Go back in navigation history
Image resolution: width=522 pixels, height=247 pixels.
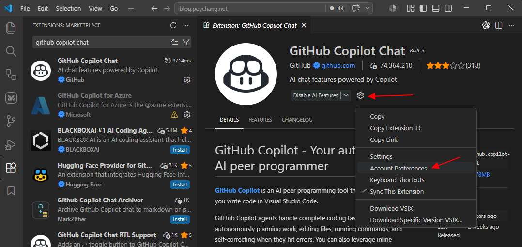coord(154,9)
